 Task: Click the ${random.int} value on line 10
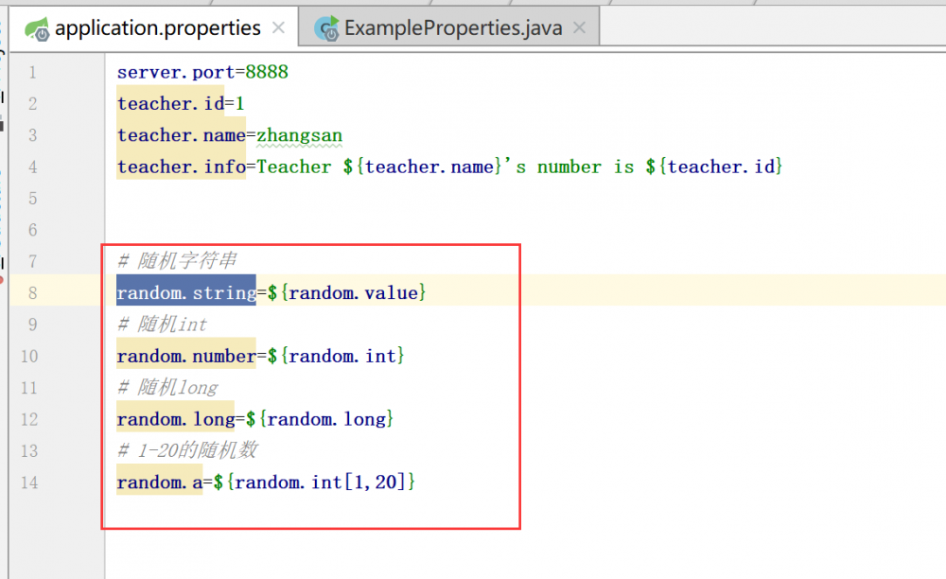pyautogui.click(x=336, y=356)
